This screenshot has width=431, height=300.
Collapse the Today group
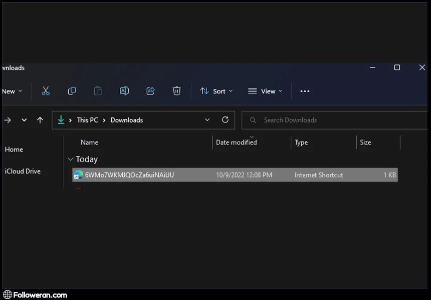pyautogui.click(x=70, y=159)
